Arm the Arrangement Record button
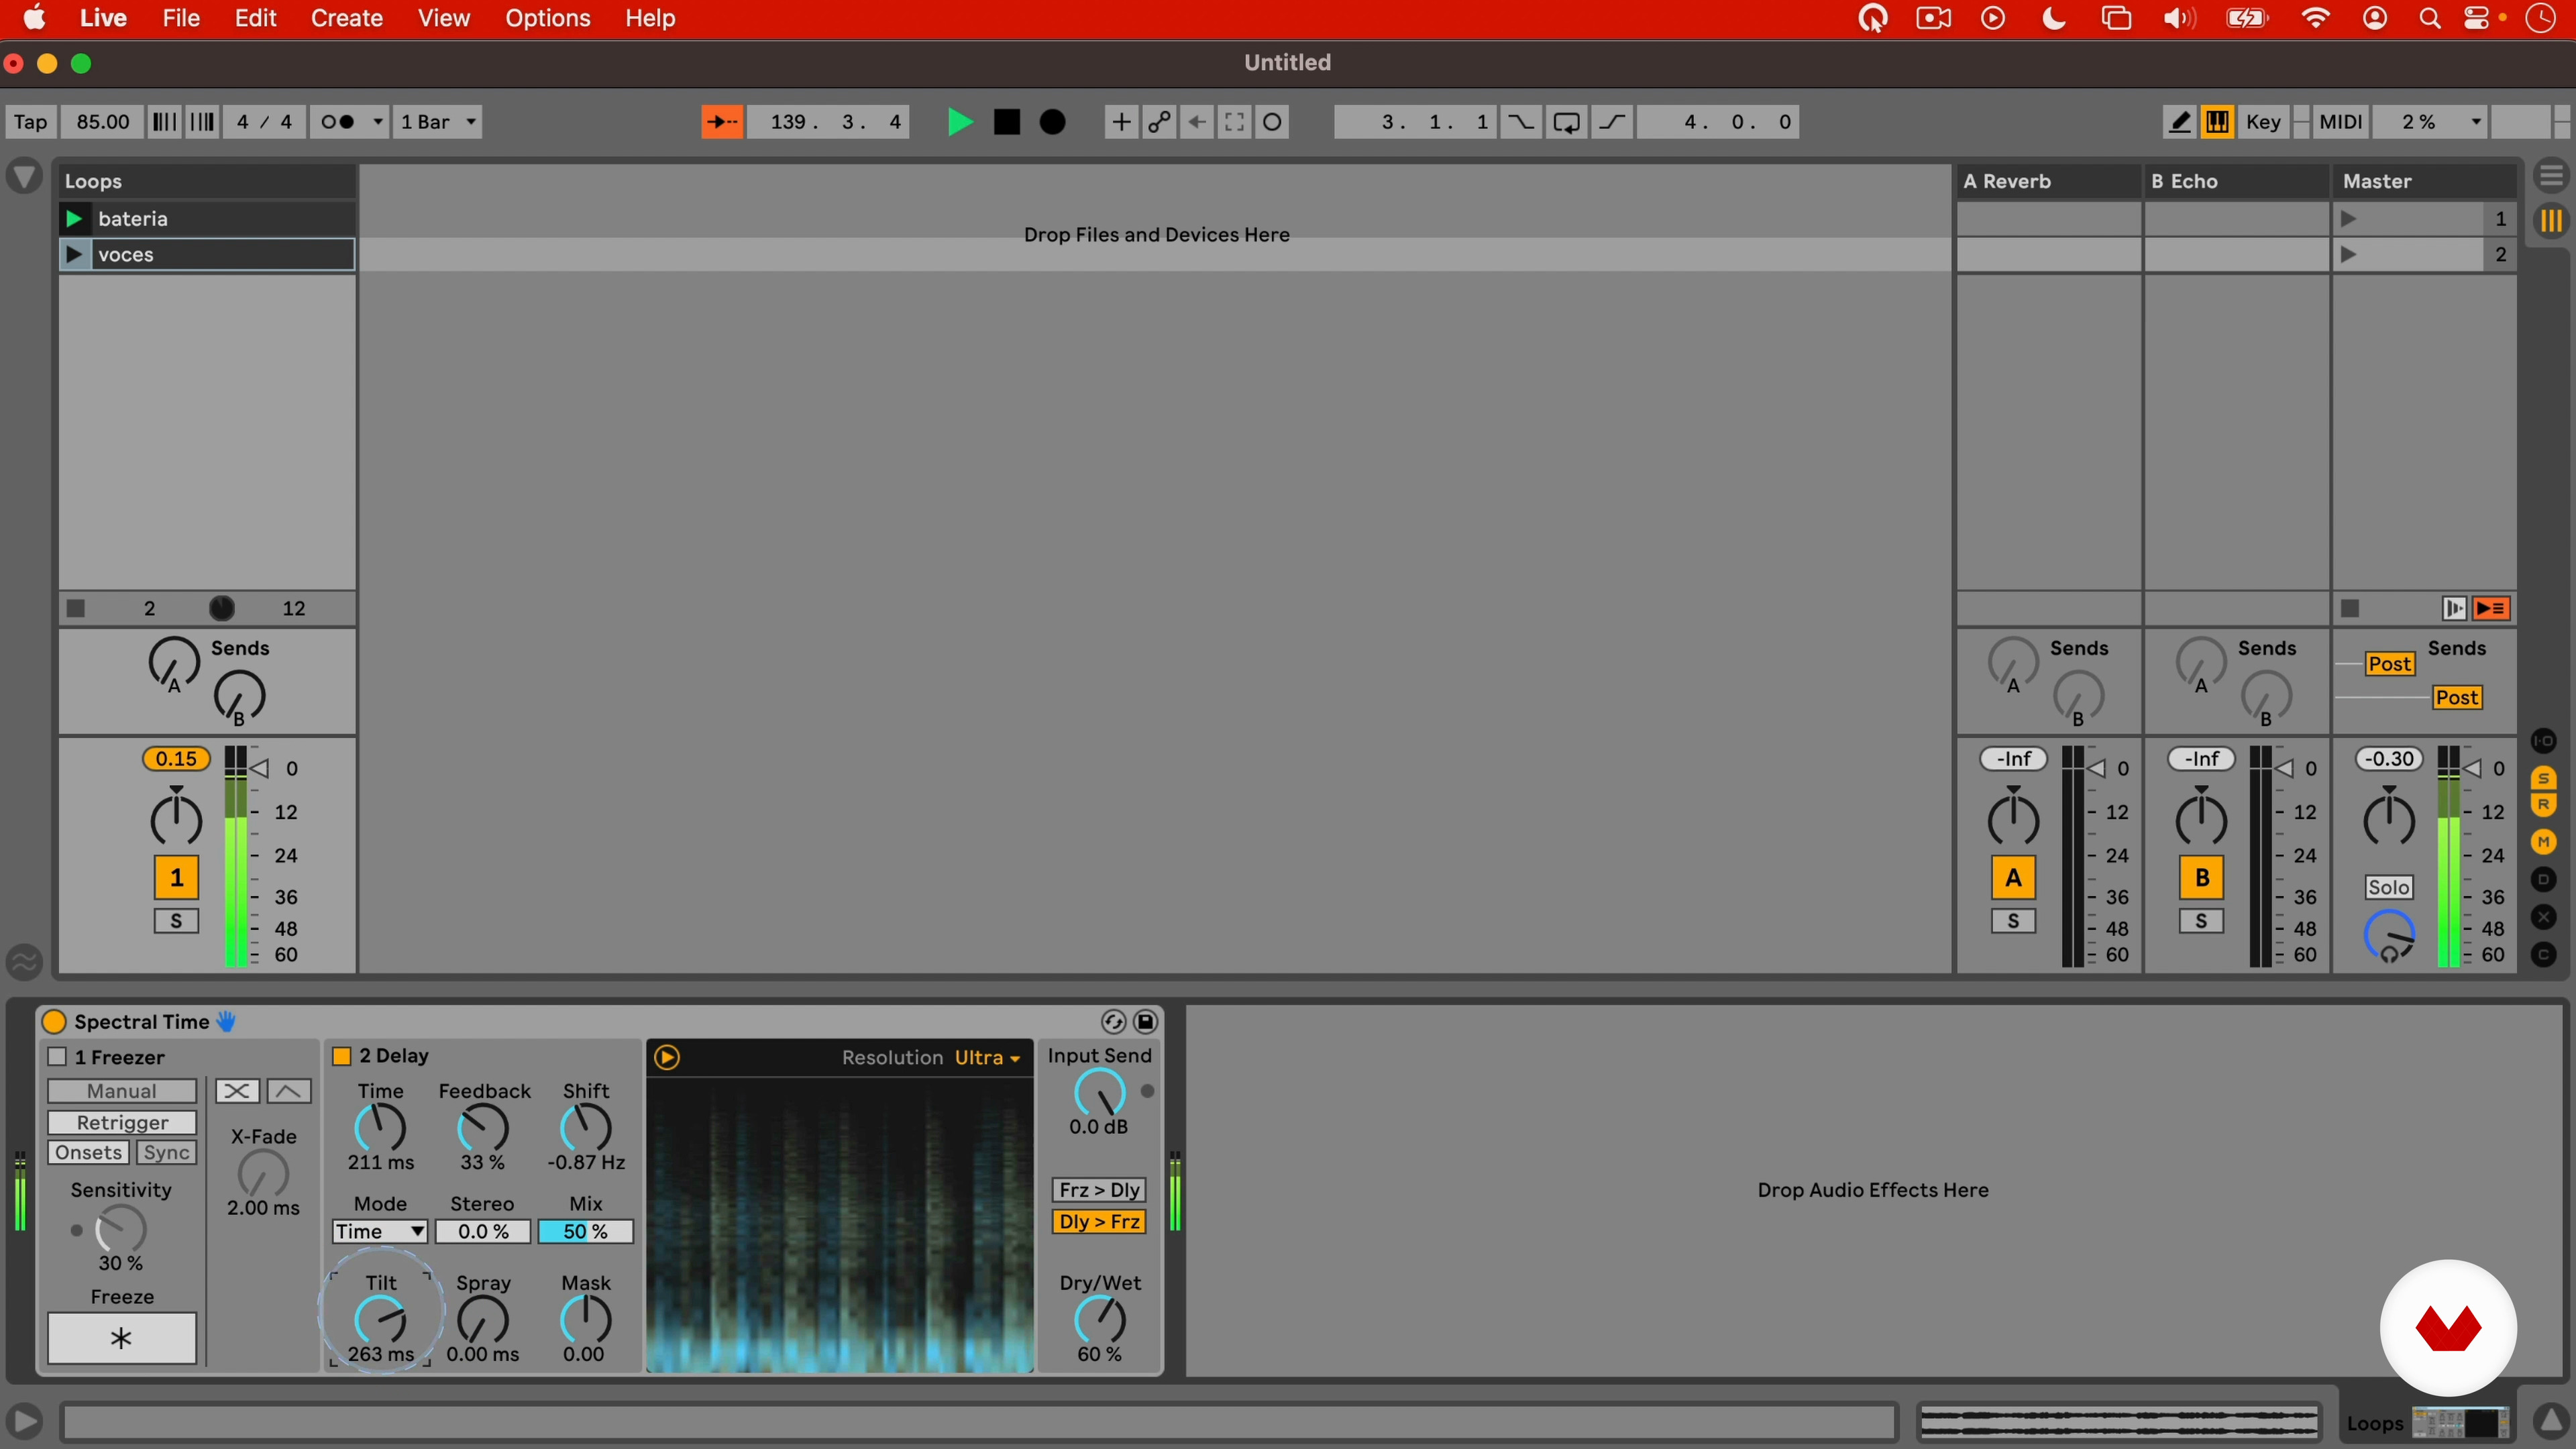 1052,122
